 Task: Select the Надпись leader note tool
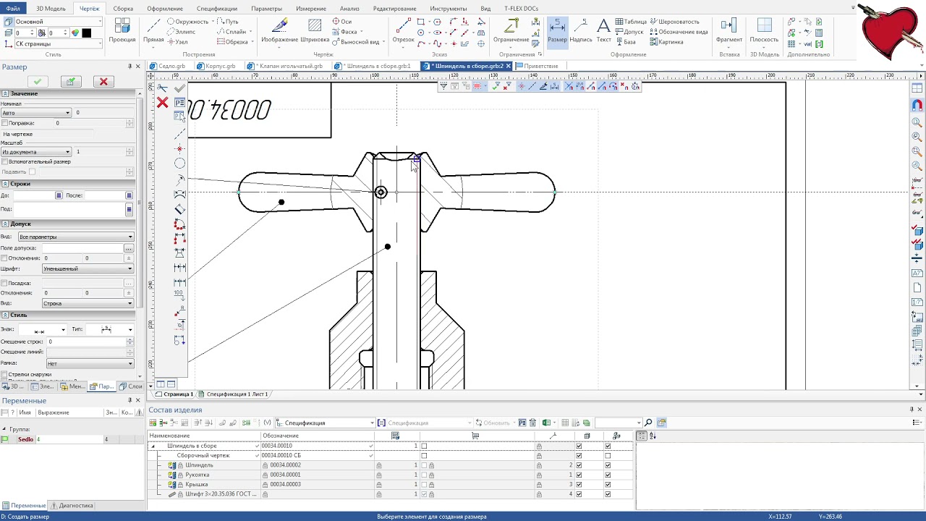[x=581, y=31]
